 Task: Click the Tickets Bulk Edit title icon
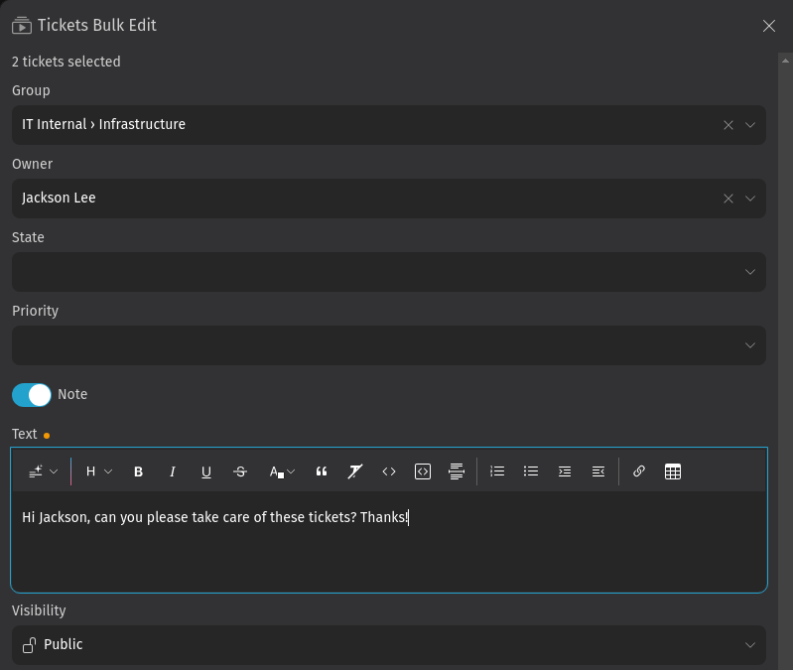pyautogui.click(x=22, y=25)
